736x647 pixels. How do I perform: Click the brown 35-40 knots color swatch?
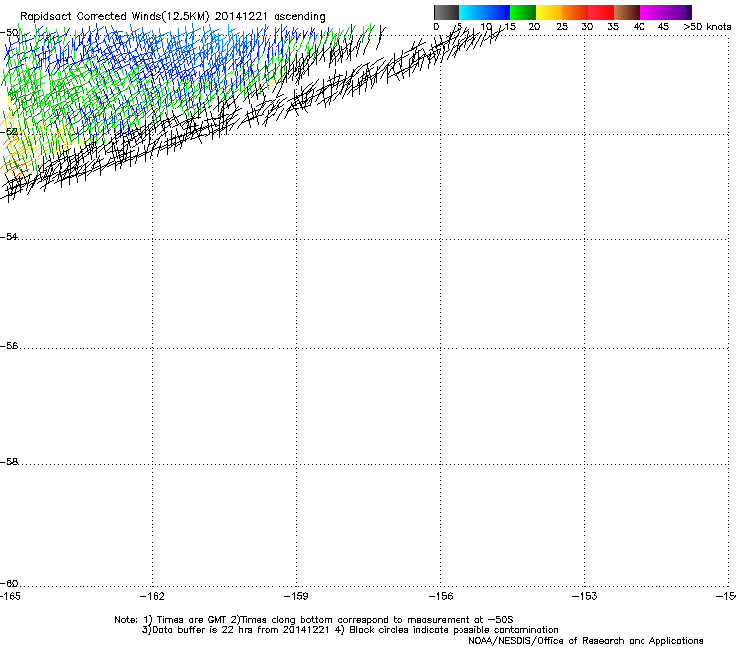627,12
